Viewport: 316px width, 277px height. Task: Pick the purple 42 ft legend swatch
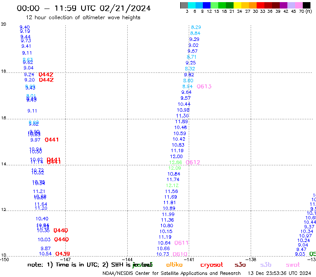pyautogui.click(x=284, y=5)
